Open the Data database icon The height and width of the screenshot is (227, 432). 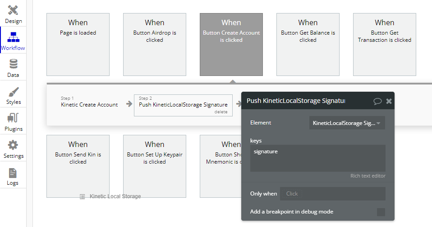(x=13, y=64)
